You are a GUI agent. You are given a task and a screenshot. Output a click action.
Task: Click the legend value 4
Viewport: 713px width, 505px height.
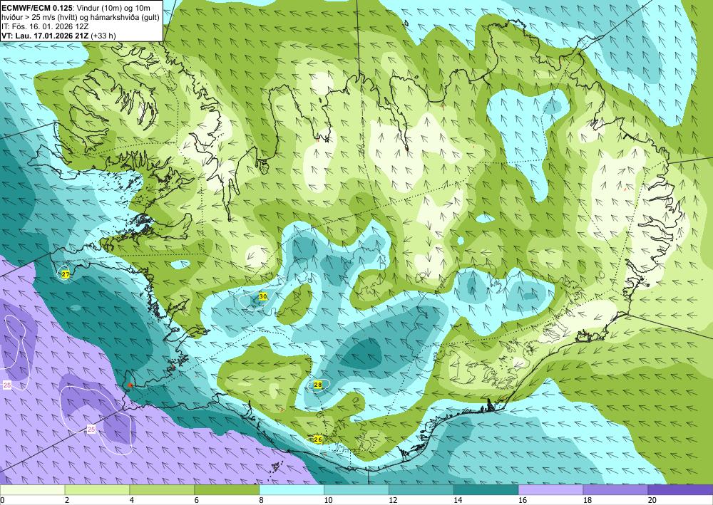click(x=132, y=501)
